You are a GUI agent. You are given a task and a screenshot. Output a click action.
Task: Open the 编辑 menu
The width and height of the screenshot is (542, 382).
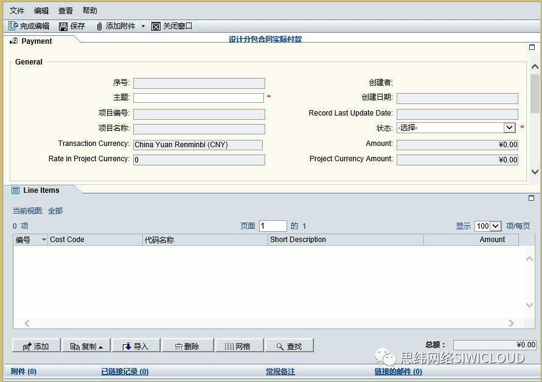point(41,11)
